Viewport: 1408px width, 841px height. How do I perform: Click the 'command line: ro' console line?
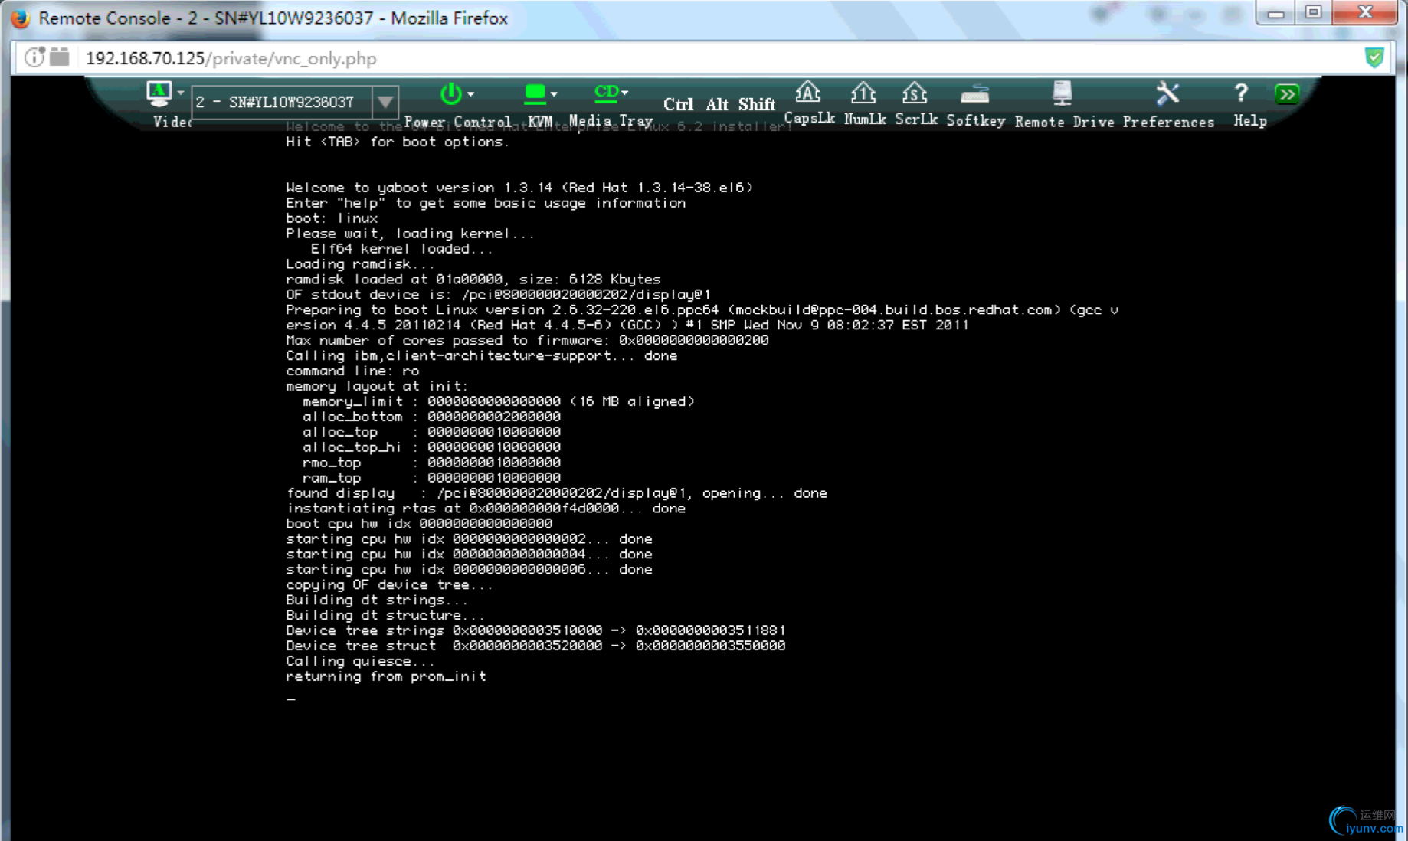pos(352,371)
